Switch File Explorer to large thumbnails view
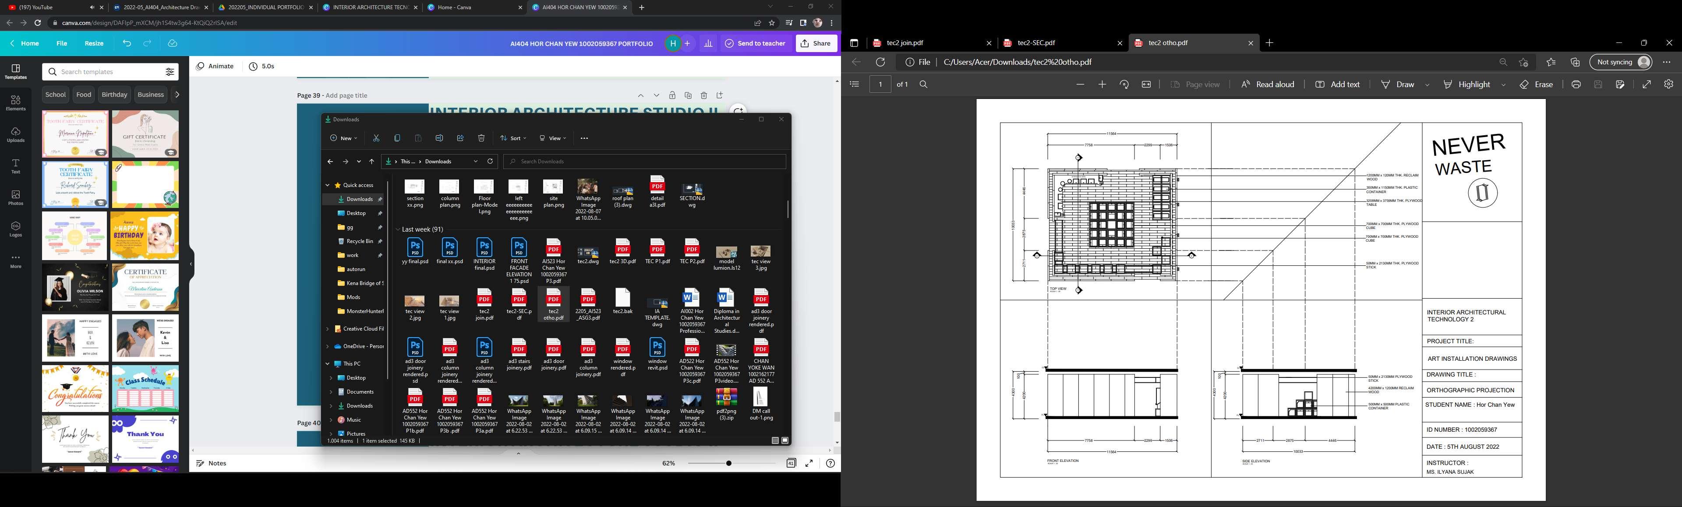The width and height of the screenshot is (1682, 507). pos(785,440)
